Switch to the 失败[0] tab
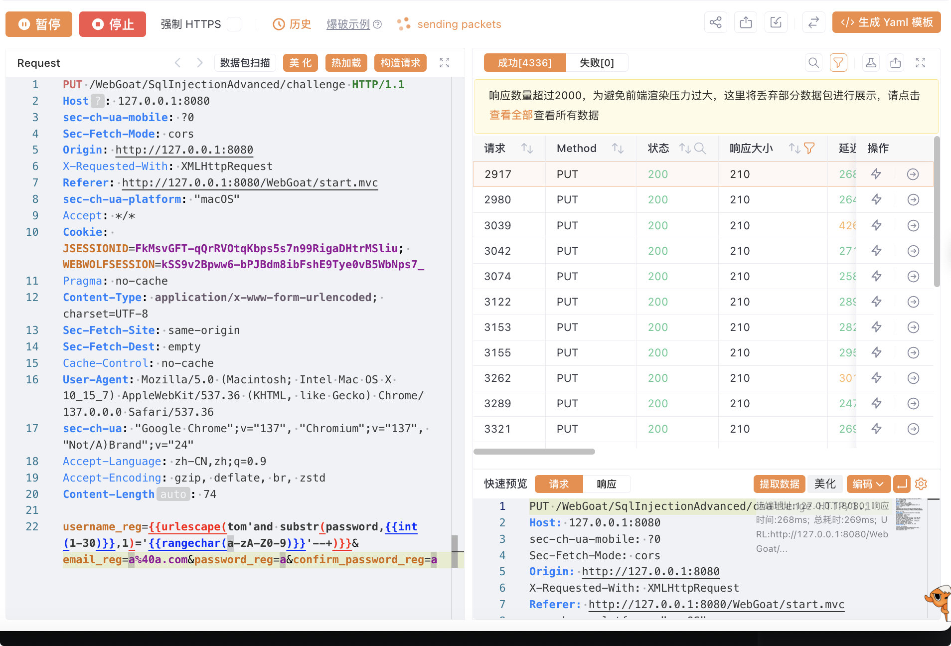Screen dimensions: 951x646 [x=597, y=63]
